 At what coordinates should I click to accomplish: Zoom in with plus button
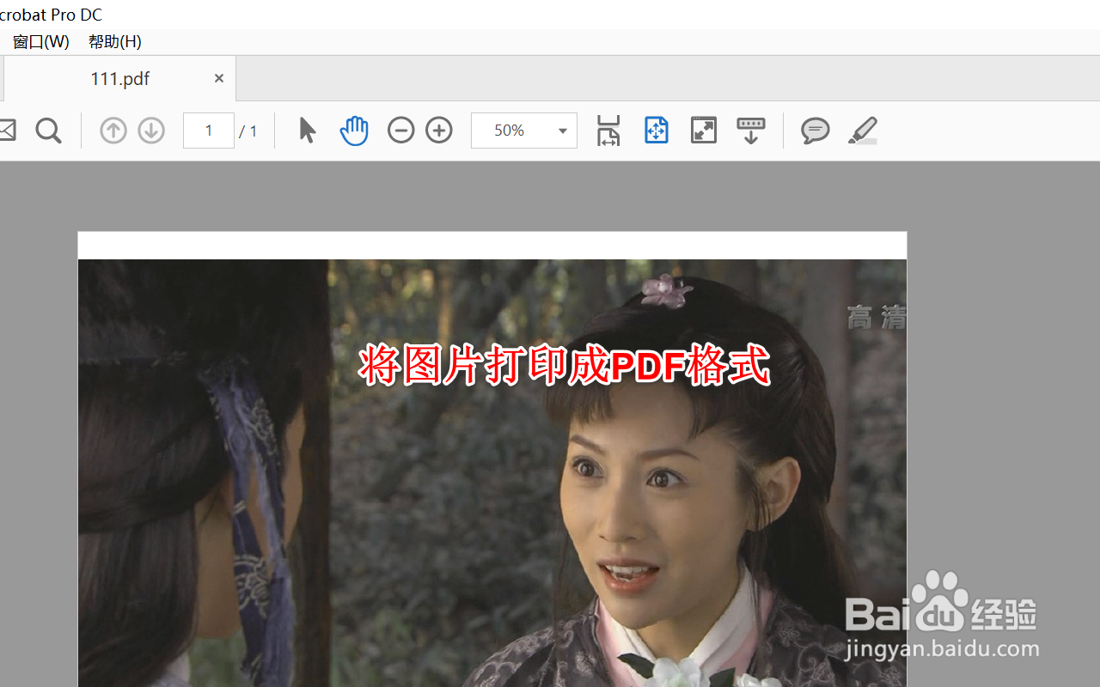pos(439,131)
